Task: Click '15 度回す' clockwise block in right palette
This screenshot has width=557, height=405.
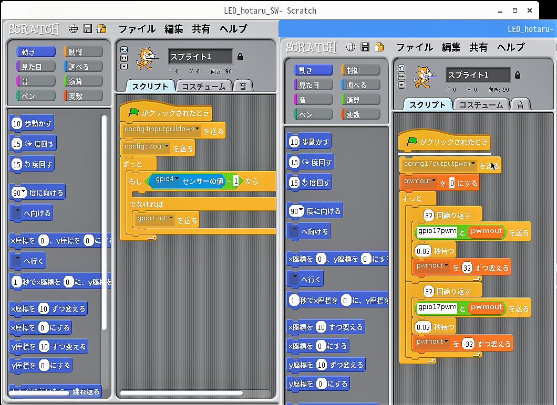Action: click(310, 163)
